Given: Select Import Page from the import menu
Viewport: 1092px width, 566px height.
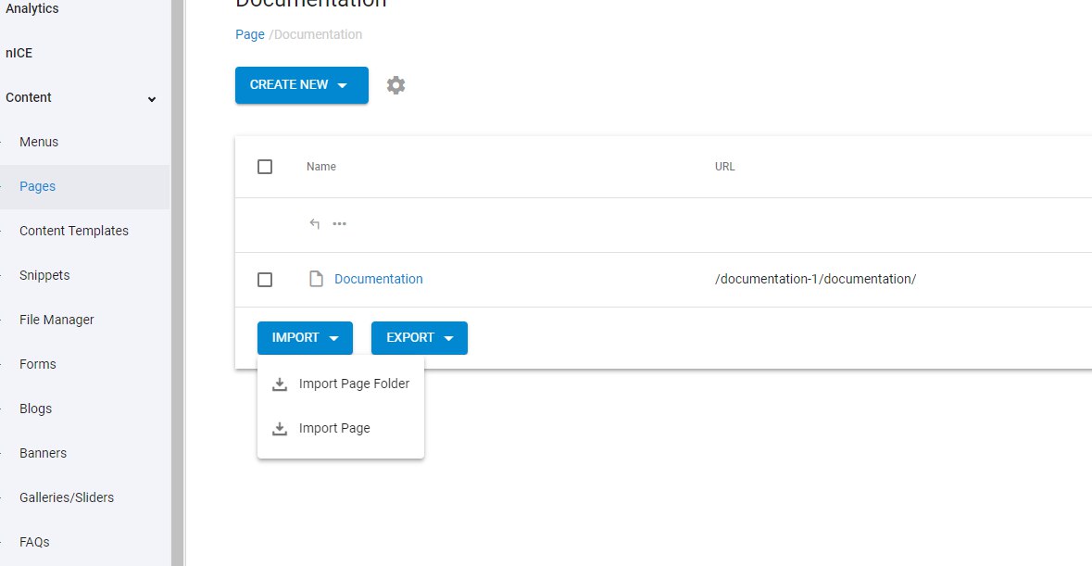Looking at the screenshot, I should point(334,427).
